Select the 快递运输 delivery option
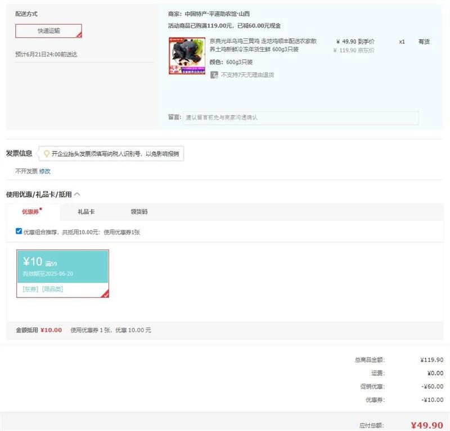The height and width of the screenshot is (431, 450). [48, 31]
